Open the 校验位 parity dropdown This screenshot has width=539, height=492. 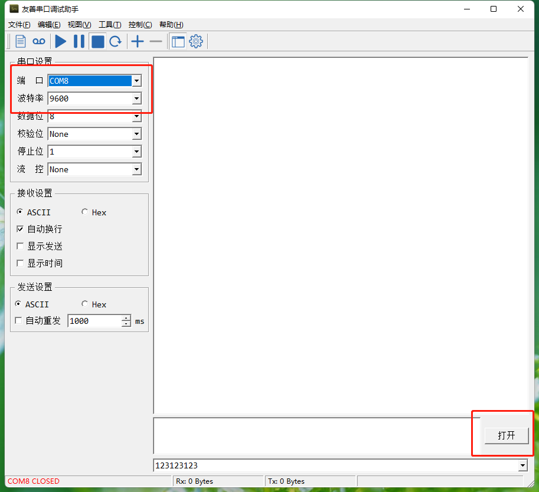[x=136, y=134]
